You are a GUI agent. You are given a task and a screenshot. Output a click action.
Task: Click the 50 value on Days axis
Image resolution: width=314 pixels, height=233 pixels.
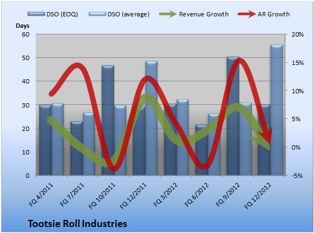(x=26, y=58)
